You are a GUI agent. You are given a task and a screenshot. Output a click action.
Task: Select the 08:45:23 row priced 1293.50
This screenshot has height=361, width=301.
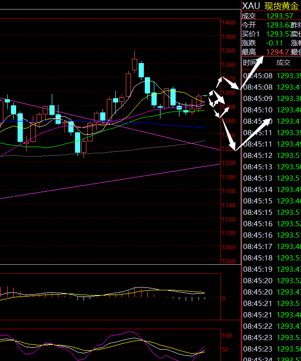(x=272, y=349)
